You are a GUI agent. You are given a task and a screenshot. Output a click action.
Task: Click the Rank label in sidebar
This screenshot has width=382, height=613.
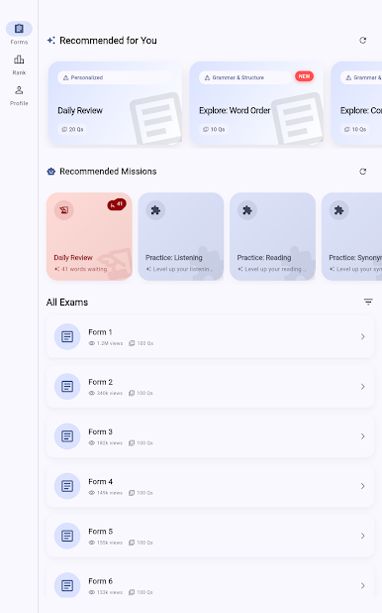[x=19, y=72]
